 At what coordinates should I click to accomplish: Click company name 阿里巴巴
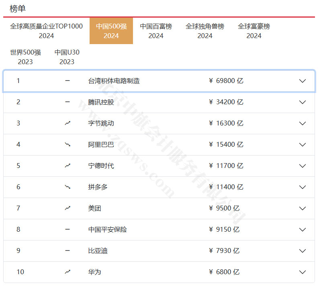(101, 145)
